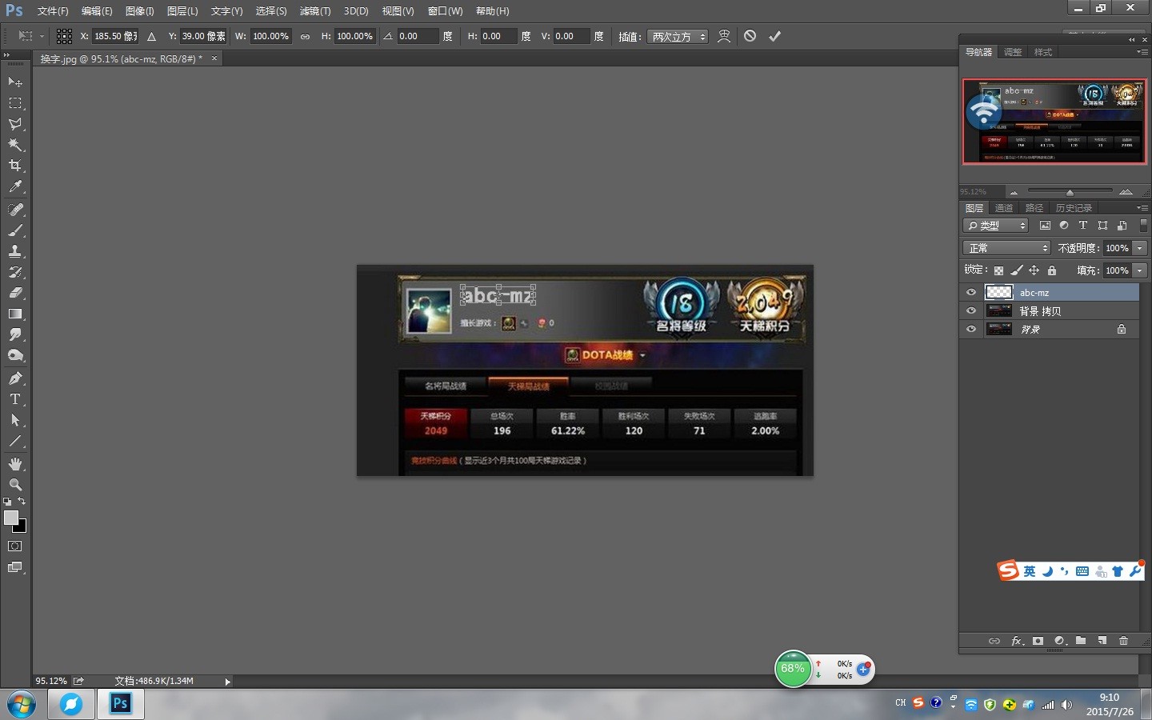Open the 填充 fill slider arrow
Image resolution: width=1152 pixels, height=720 pixels.
pos(1140,270)
